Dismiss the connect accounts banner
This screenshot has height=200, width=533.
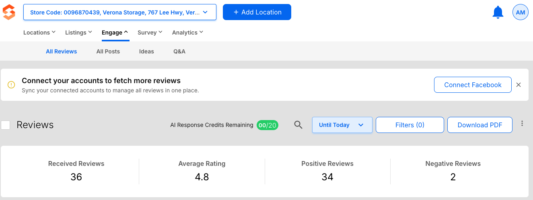[519, 85]
